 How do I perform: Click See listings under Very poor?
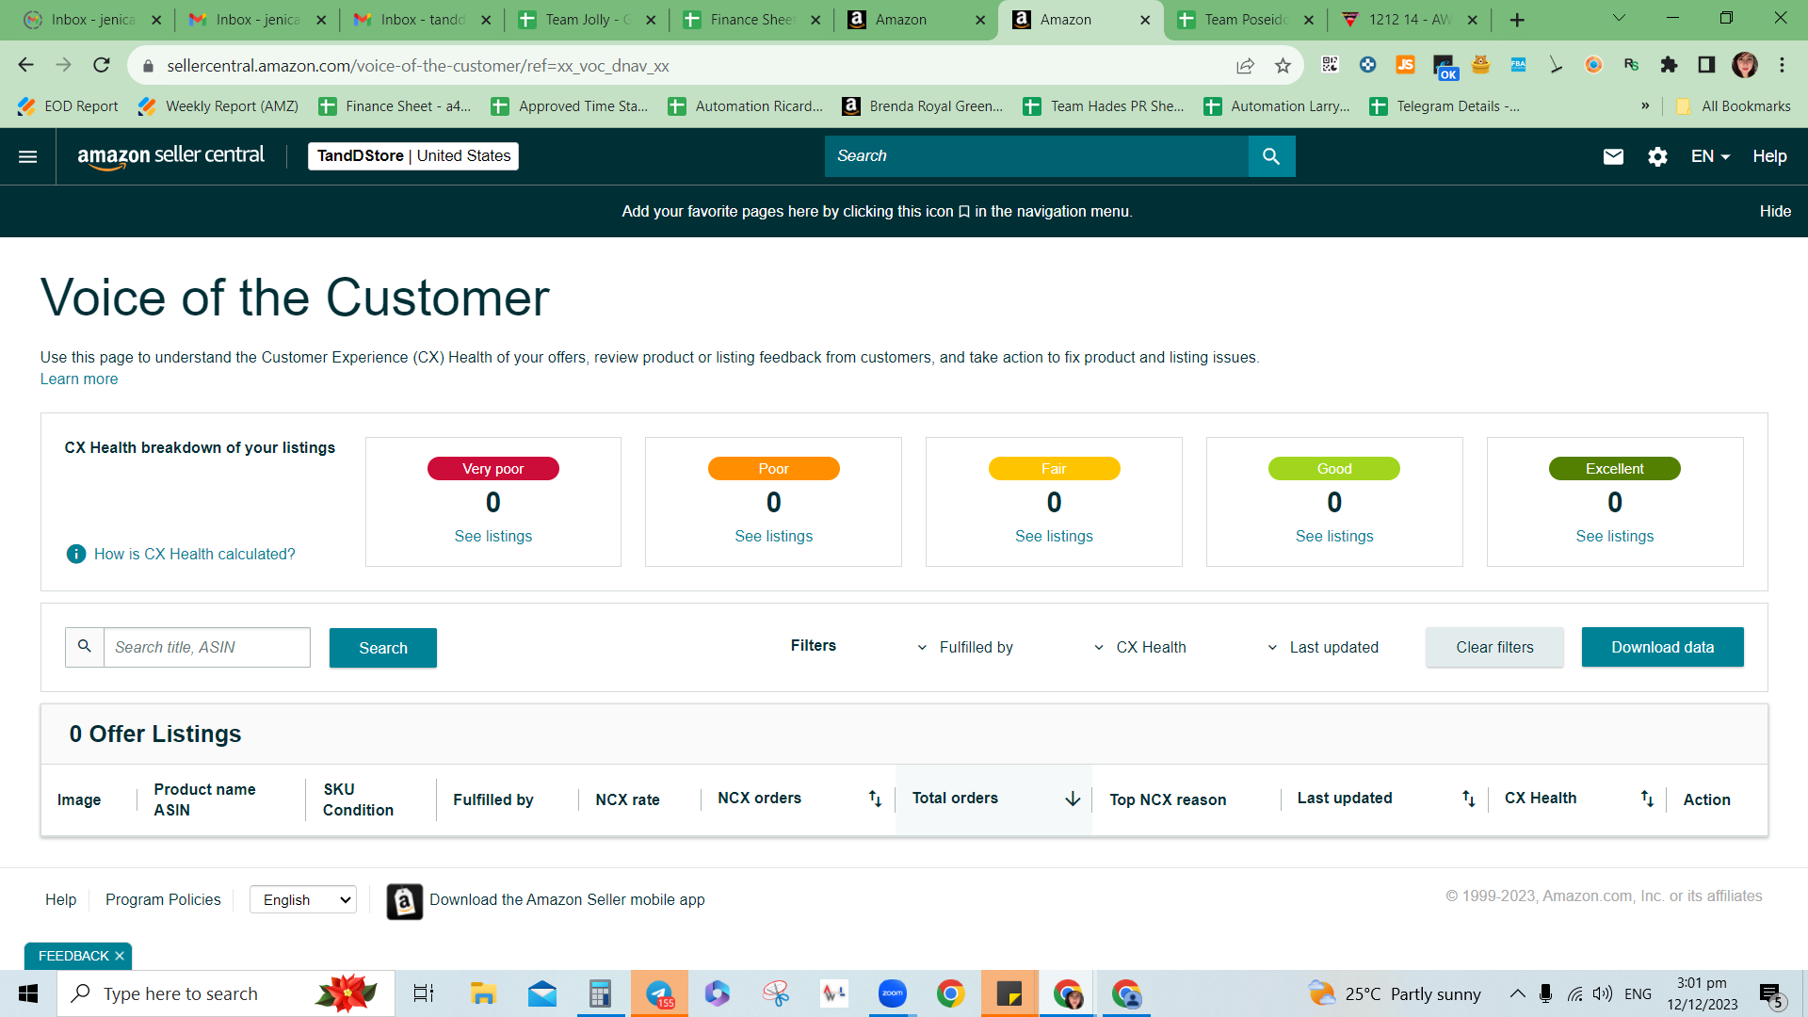pos(492,536)
